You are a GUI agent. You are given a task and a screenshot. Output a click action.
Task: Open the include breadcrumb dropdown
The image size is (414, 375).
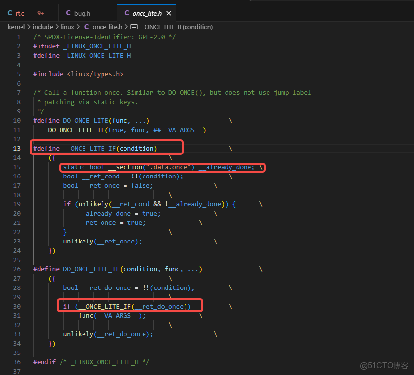(x=43, y=27)
